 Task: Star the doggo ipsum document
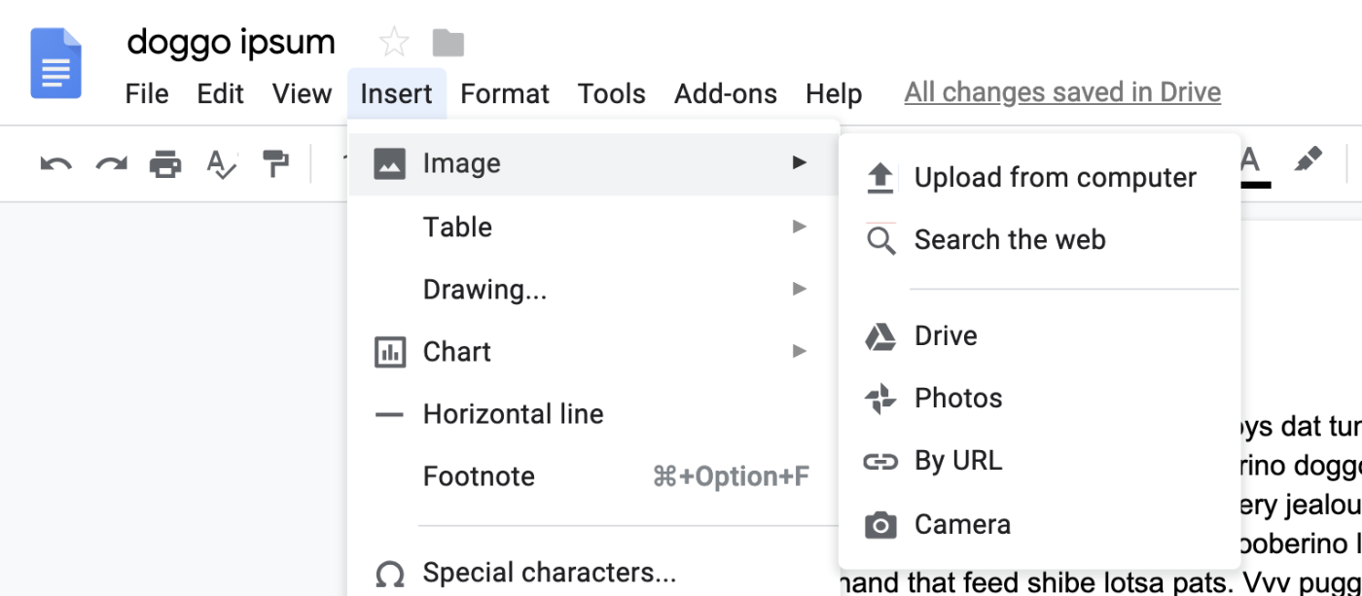(394, 42)
